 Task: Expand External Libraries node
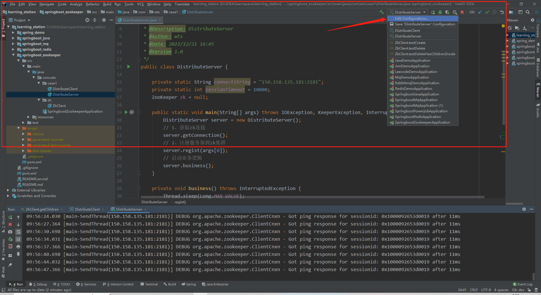coord(8,190)
